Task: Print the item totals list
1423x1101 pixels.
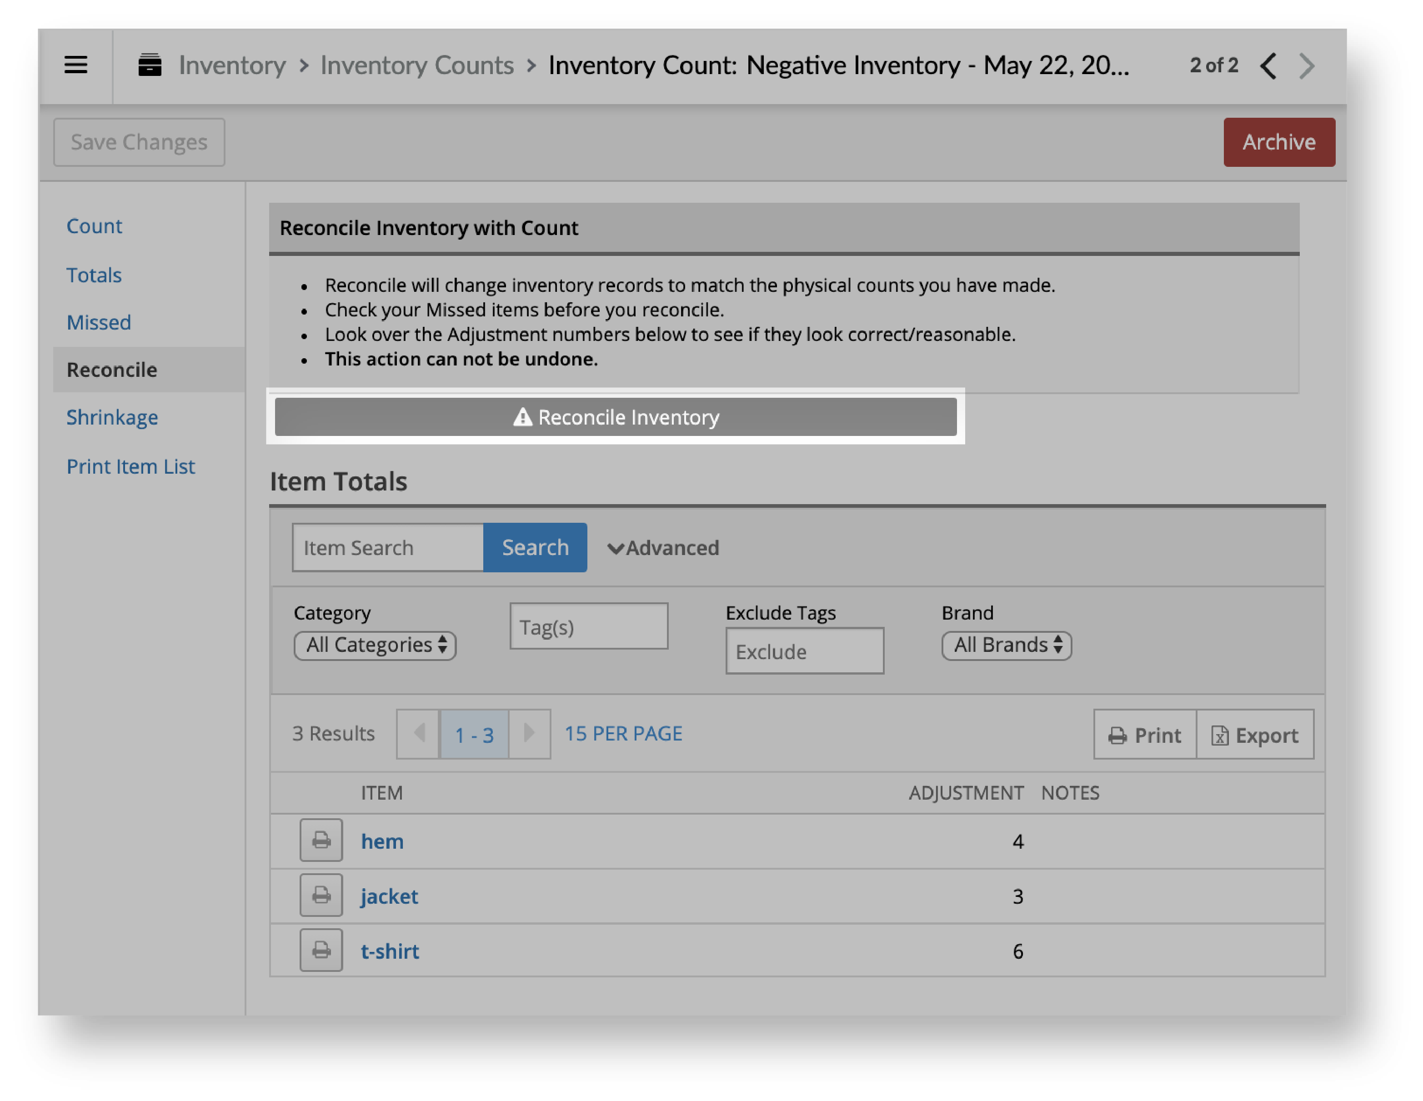Action: click(1145, 735)
